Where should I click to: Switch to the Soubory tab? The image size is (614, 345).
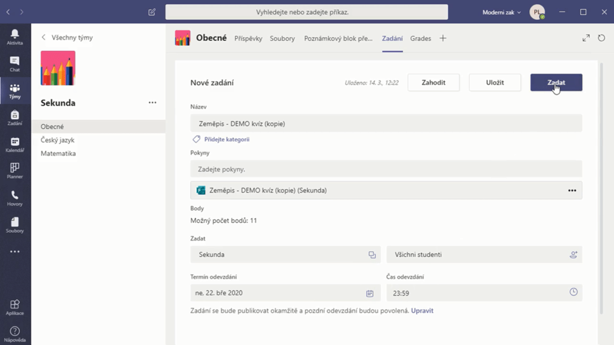pyautogui.click(x=282, y=38)
